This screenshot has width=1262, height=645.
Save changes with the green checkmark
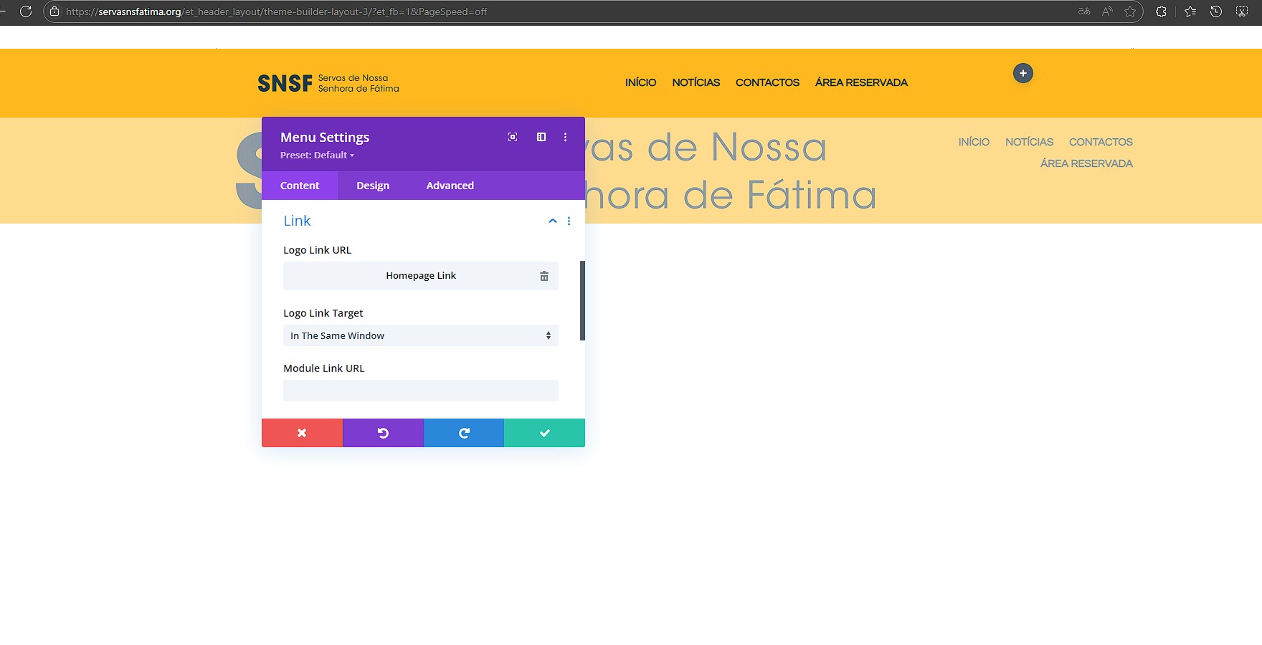coord(545,433)
